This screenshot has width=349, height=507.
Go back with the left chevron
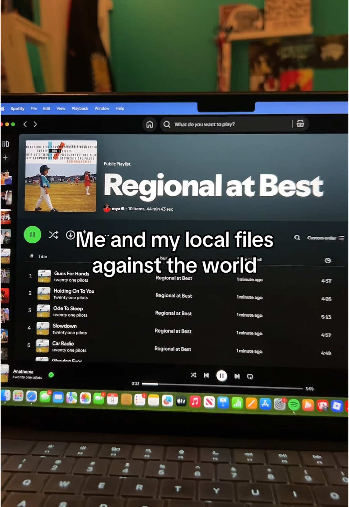[25, 124]
